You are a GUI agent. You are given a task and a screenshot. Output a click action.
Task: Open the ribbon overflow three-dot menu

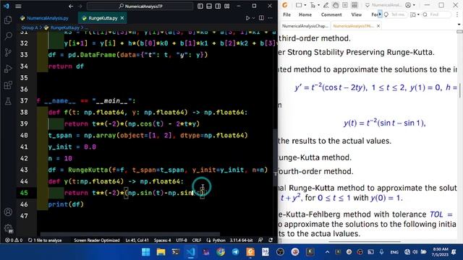tap(458, 14)
